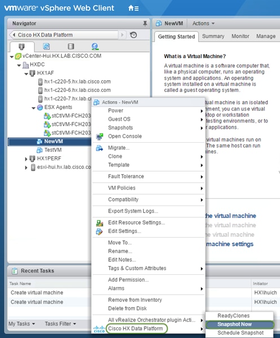280x338 pixels.
Task: Choose Open Console from the context menu
Action: point(125,136)
